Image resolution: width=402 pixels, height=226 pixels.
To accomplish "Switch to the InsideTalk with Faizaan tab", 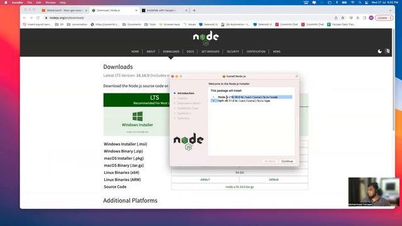I will [164, 11].
